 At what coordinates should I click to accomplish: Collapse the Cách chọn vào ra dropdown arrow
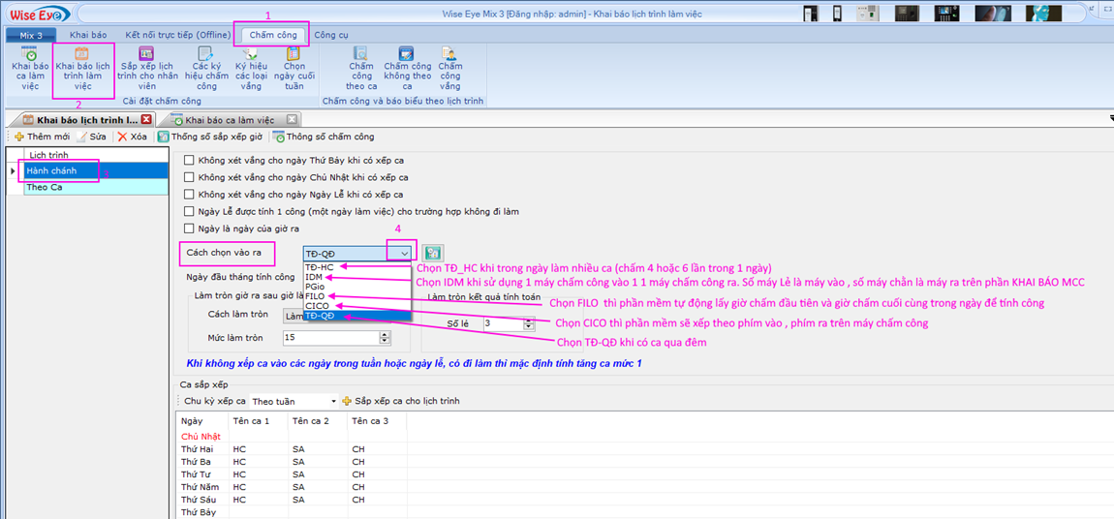pos(405,254)
